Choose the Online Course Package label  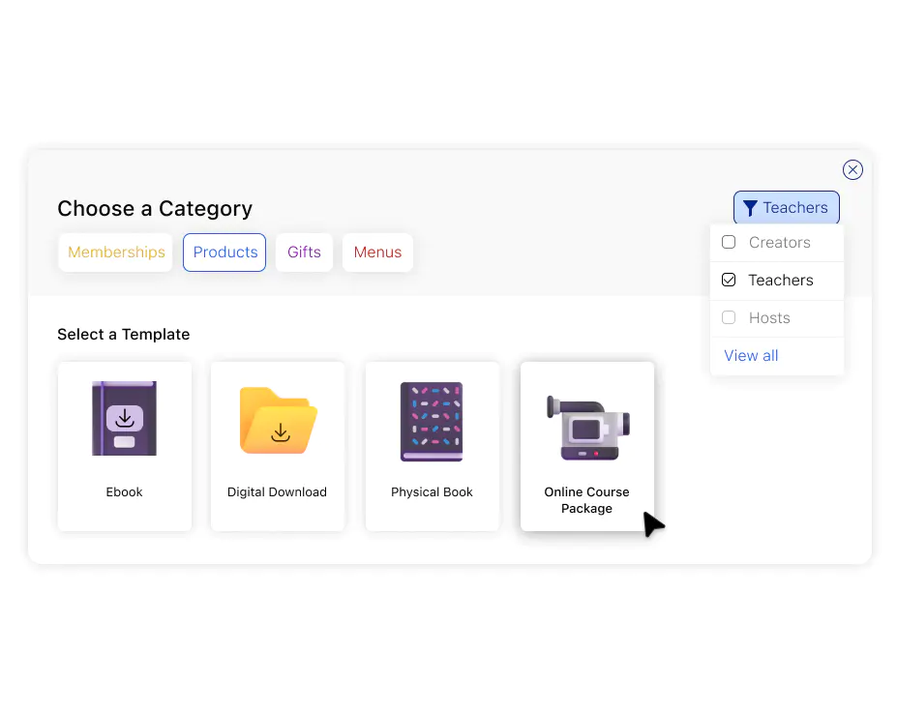click(x=586, y=500)
